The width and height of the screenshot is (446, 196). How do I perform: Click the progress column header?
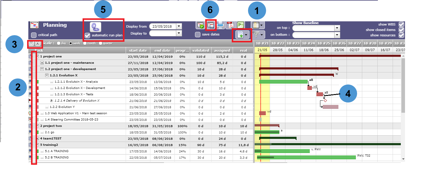182,51
